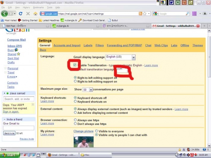Screen dimensions: 211x158
Task: Click the Starred star icon
Action: 19,54
